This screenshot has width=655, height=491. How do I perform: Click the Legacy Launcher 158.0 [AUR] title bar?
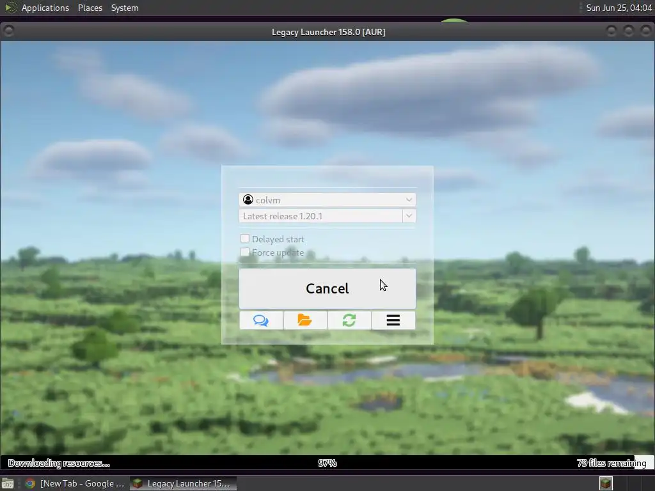point(328,32)
